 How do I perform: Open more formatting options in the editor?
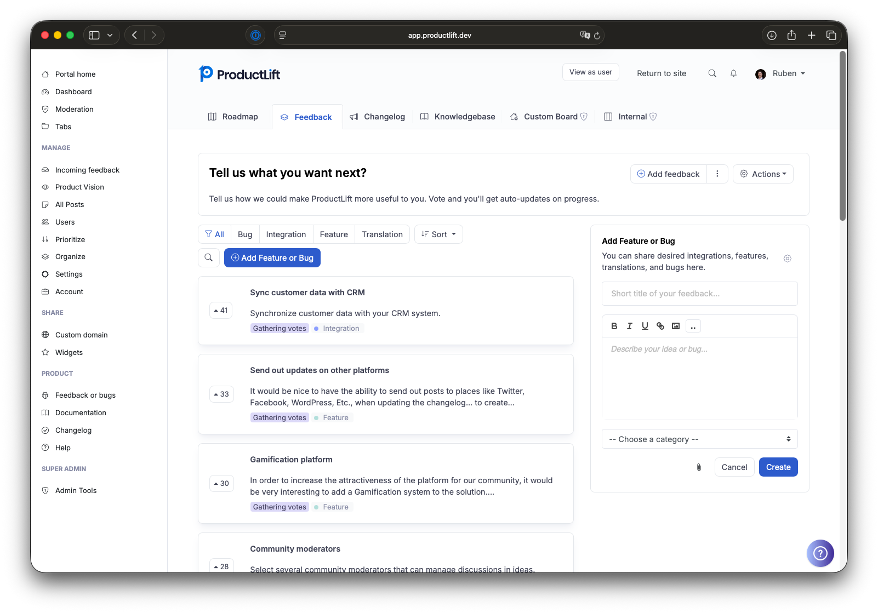[x=693, y=326]
